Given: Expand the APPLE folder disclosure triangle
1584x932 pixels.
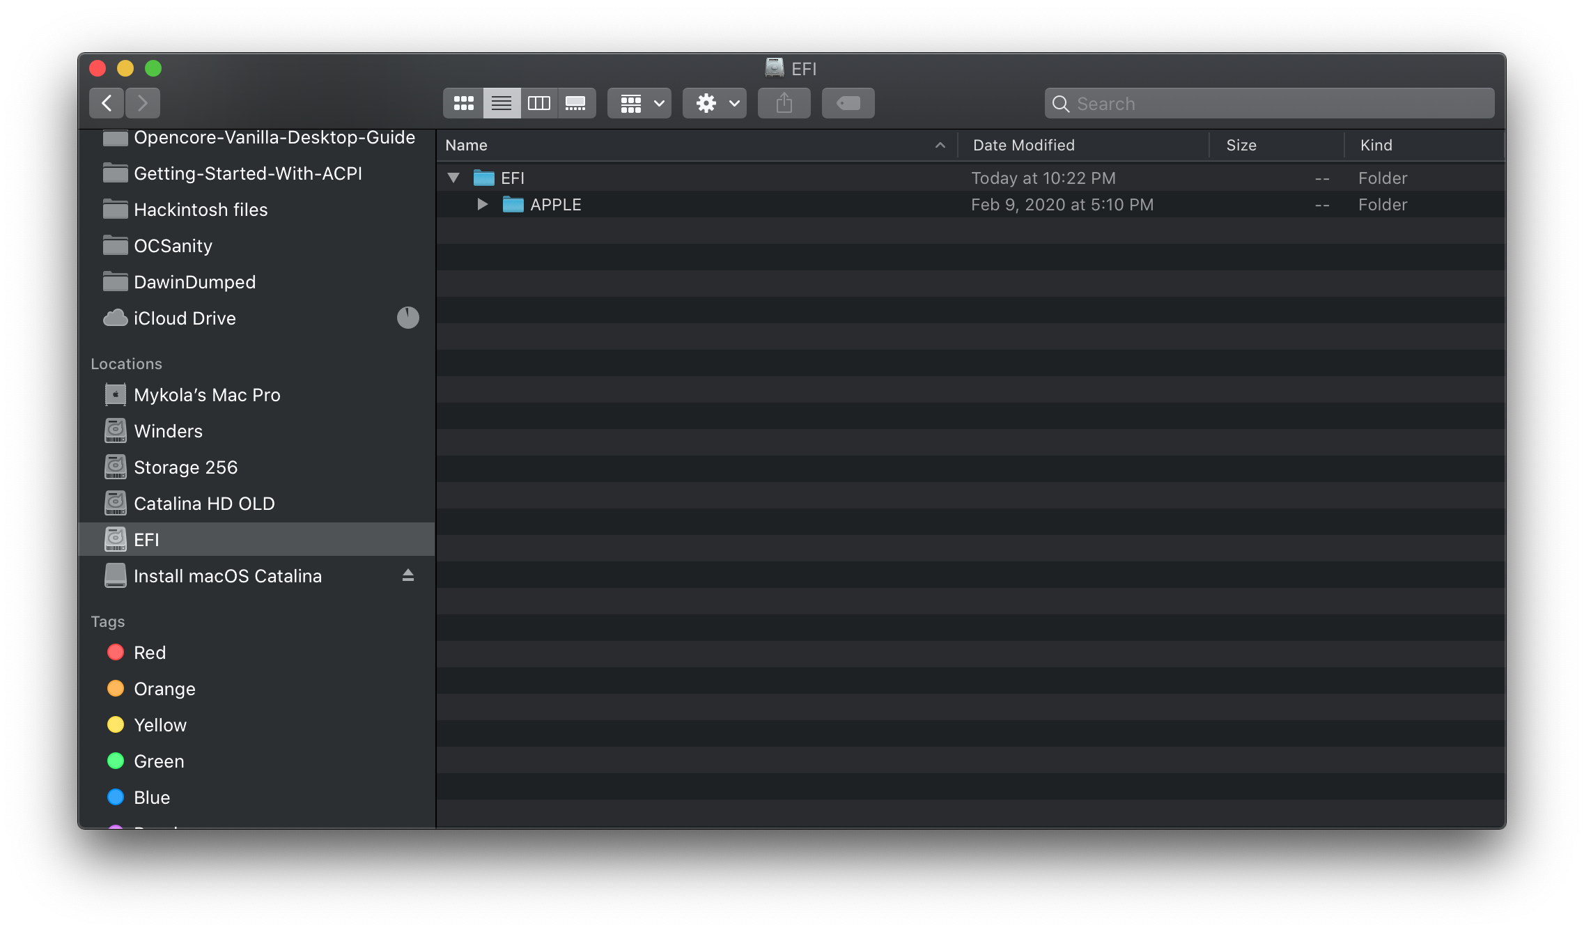Looking at the screenshot, I should pyautogui.click(x=482, y=204).
